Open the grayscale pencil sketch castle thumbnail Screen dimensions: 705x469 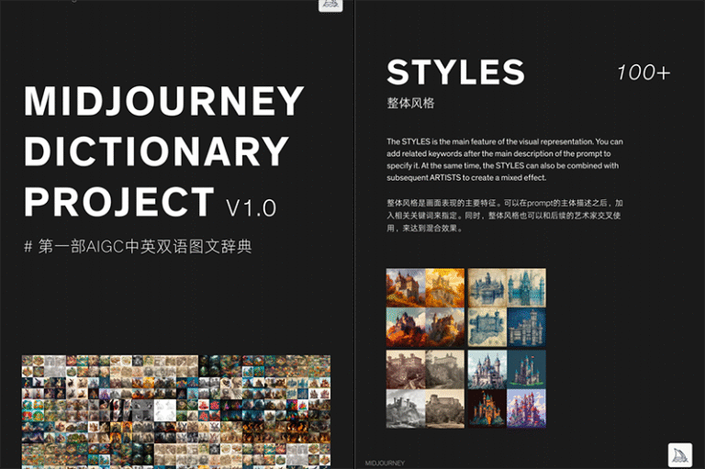406,408
